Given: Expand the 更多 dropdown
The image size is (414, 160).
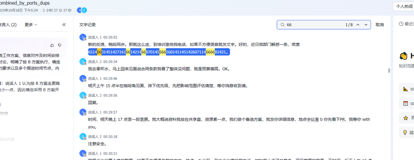Looking at the screenshot, I should (31, 25).
